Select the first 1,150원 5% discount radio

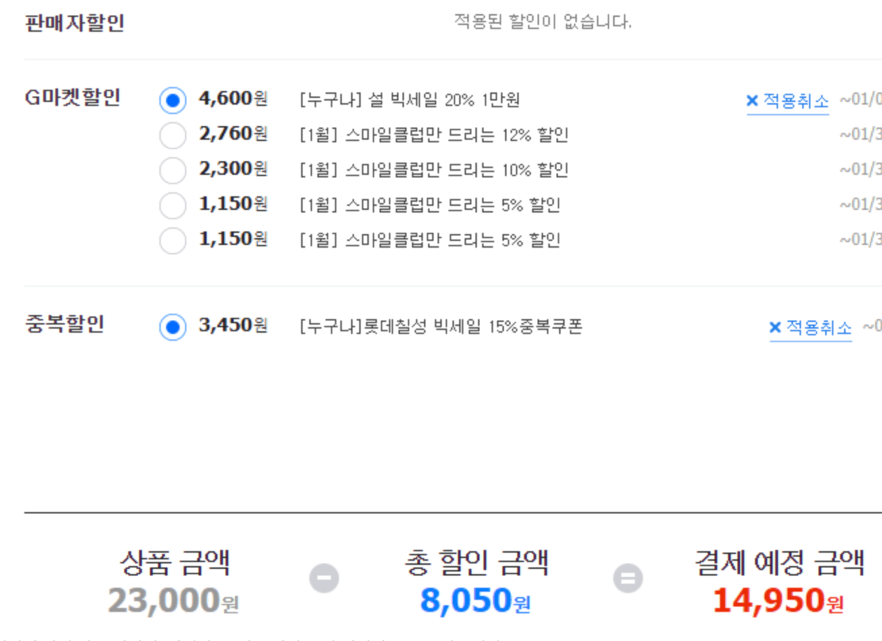173,206
